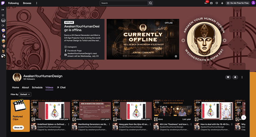
Task: Open the top navigation more options menu
Action: (x=37, y=3)
